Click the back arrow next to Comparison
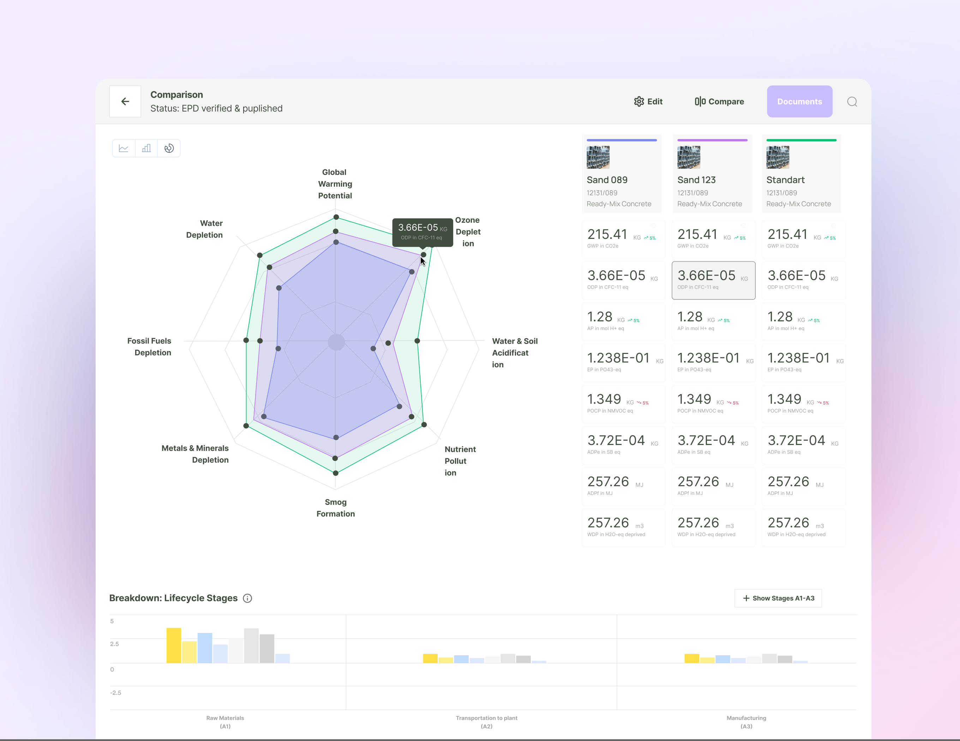Screen dimensions: 960x741 (x=125, y=102)
